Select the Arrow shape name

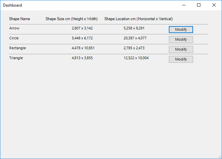tap(14, 28)
